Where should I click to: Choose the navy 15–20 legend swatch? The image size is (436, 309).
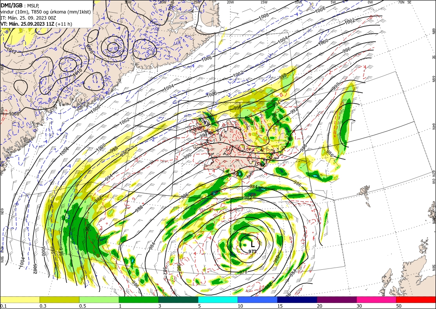[297, 299]
